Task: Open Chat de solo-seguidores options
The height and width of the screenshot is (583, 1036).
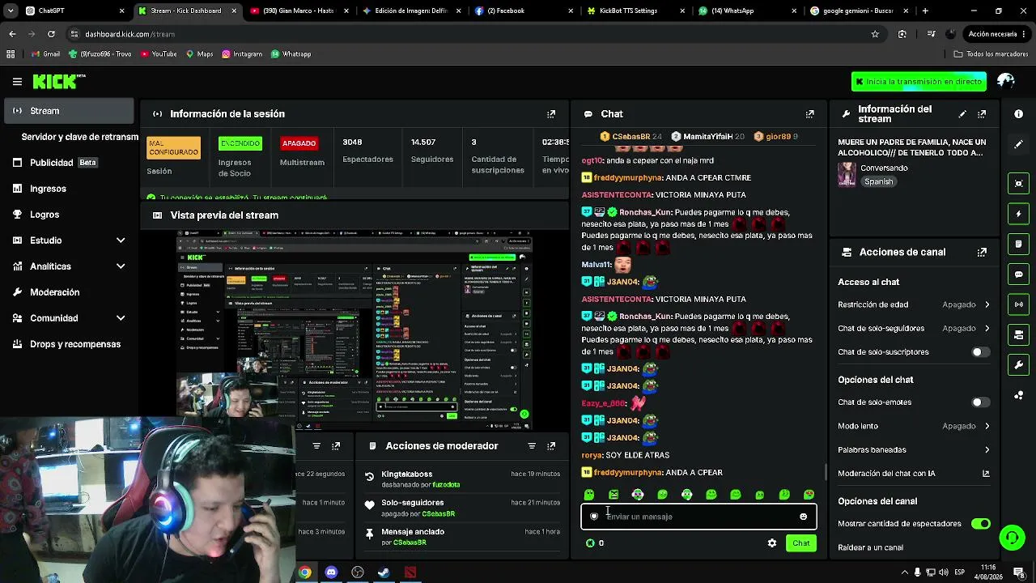Action: click(x=915, y=328)
